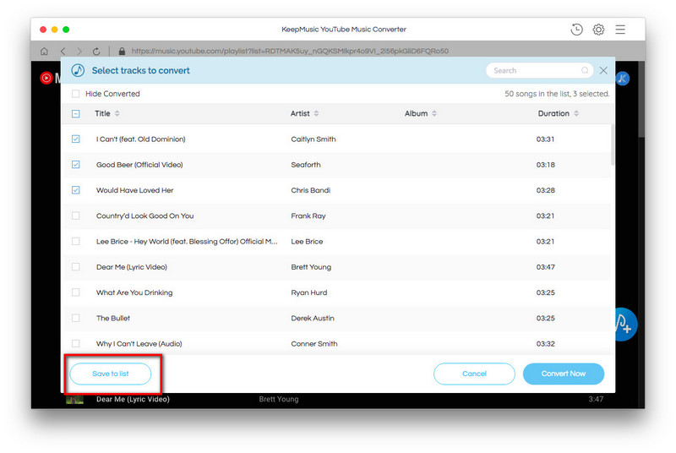Click artist Frank Ray

pyautogui.click(x=308, y=216)
